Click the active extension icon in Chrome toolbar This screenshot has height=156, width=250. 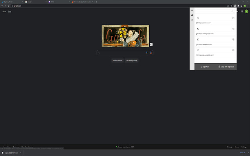click(x=235, y=6)
